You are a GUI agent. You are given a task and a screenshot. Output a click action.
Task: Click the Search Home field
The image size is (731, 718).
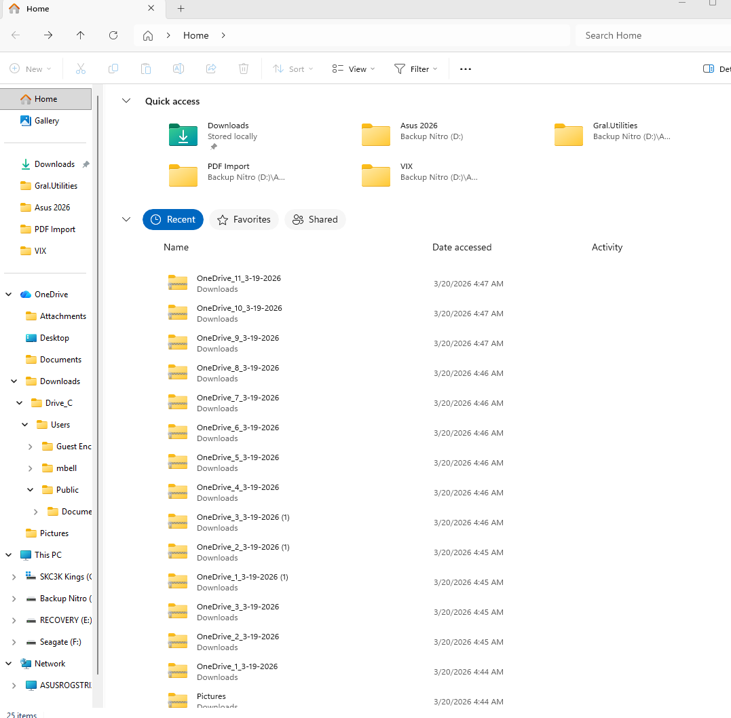[x=653, y=35]
